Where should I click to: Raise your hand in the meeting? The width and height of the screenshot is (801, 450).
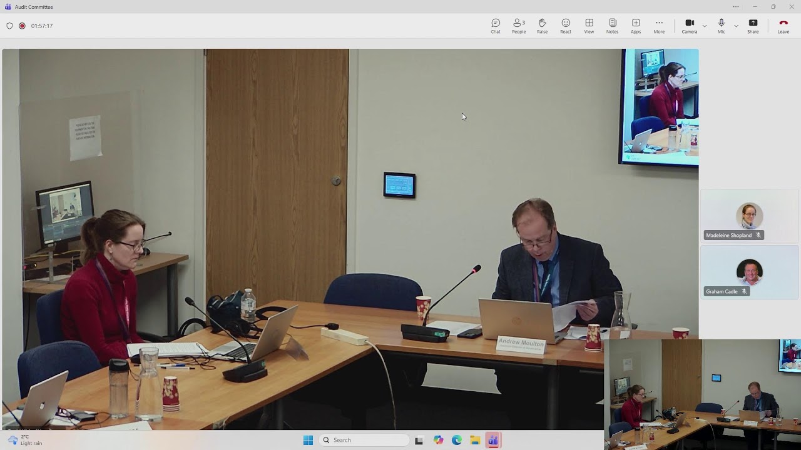click(x=542, y=26)
